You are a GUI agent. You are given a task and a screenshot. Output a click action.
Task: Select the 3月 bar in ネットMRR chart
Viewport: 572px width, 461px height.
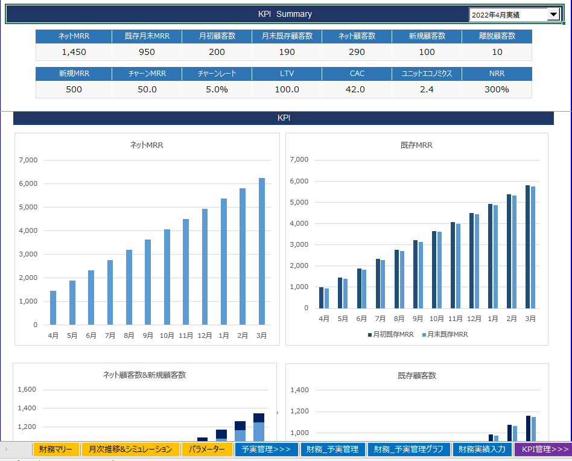coord(261,251)
